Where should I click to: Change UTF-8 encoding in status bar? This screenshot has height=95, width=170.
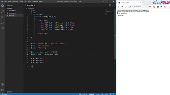(x=97, y=94)
